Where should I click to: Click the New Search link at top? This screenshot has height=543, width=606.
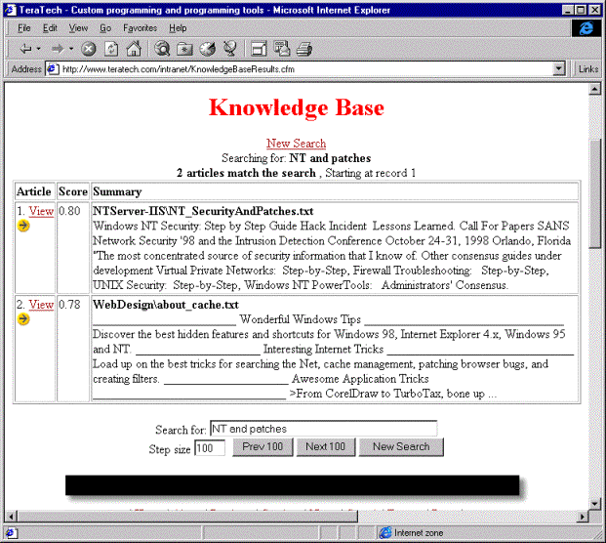coord(296,144)
